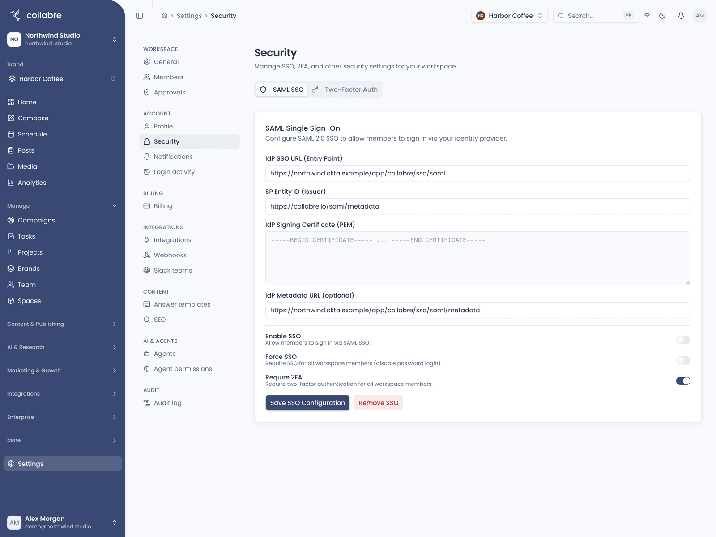Expand Content & Publishing section
Screen dimensions: 716x537
[63, 324]
